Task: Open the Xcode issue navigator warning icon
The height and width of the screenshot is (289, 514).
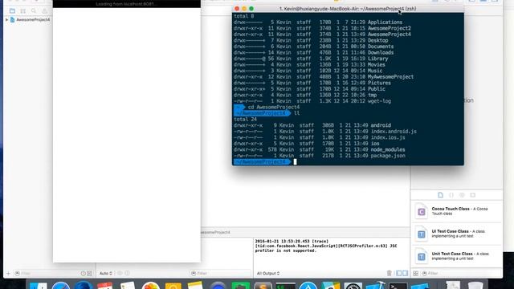Action: click(x=45, y=10)
